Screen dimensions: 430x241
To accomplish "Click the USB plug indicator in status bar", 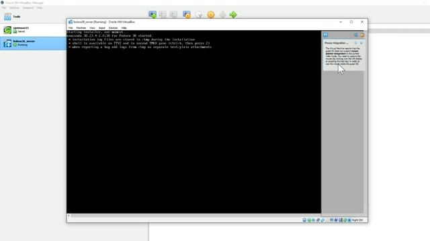I will (x=322, y=220).
